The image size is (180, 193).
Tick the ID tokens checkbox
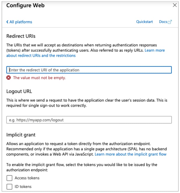9,186
